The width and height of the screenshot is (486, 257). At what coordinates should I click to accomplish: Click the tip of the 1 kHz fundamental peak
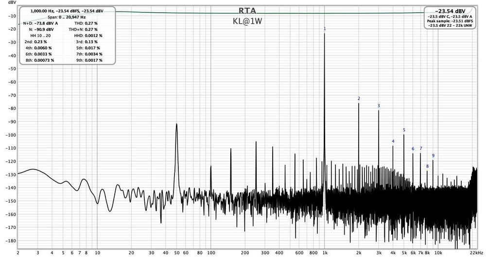point(325,34)
